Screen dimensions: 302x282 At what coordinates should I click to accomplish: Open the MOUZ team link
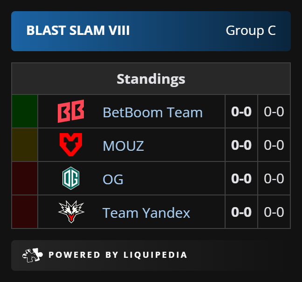123,146
